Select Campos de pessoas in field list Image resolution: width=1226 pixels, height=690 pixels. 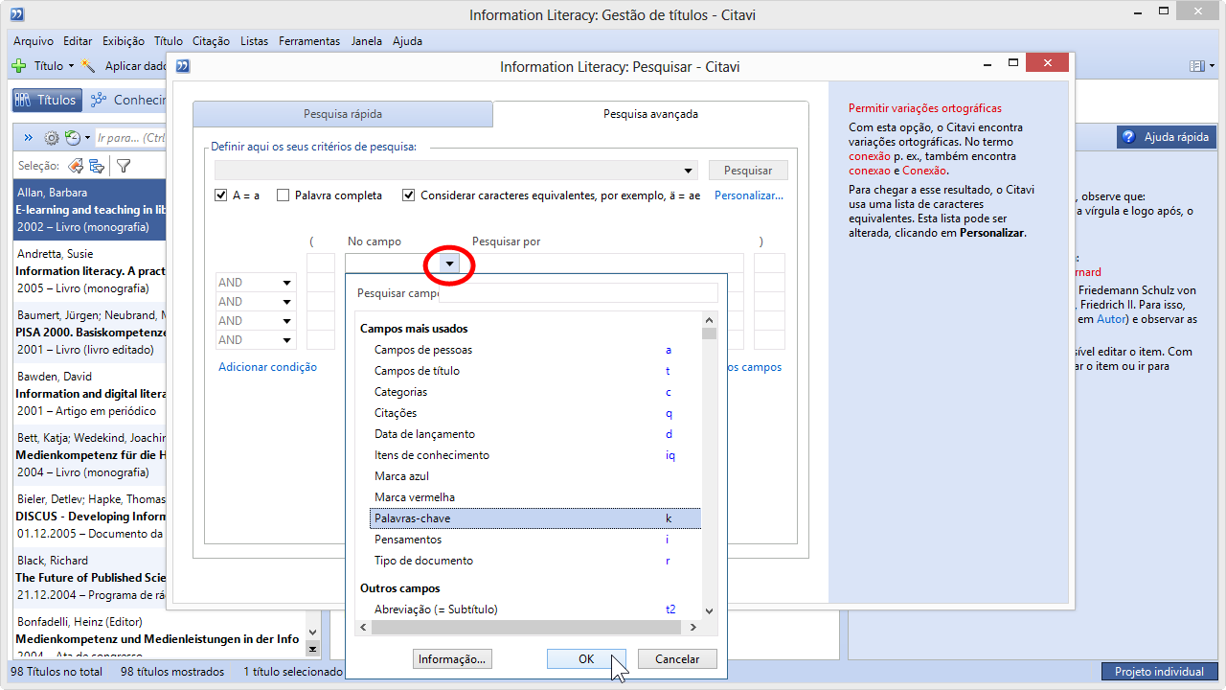pyautogui.click(x=535, y=350)
